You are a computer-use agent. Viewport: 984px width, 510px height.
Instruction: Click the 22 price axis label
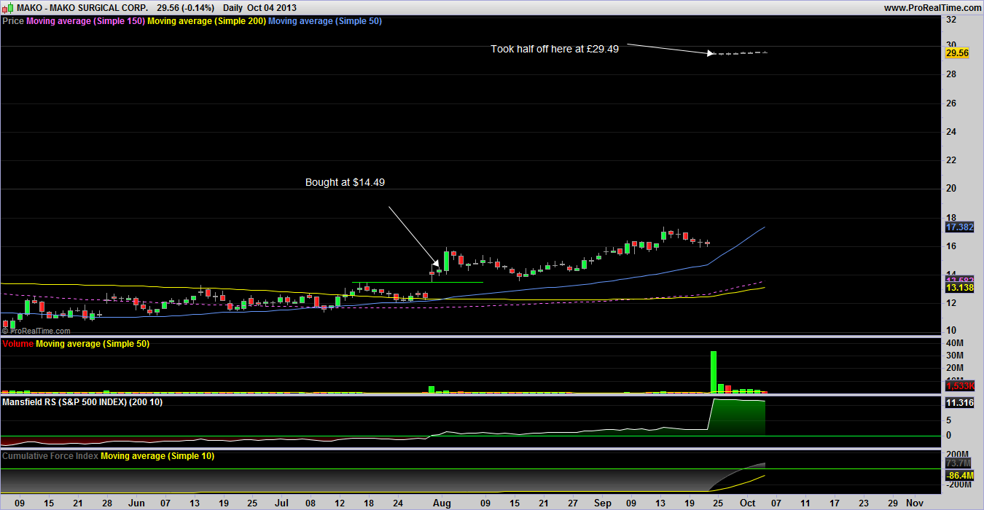click(x=950, y=160)
